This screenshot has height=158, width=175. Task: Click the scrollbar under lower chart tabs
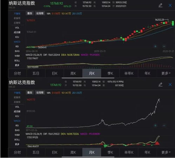88,157
